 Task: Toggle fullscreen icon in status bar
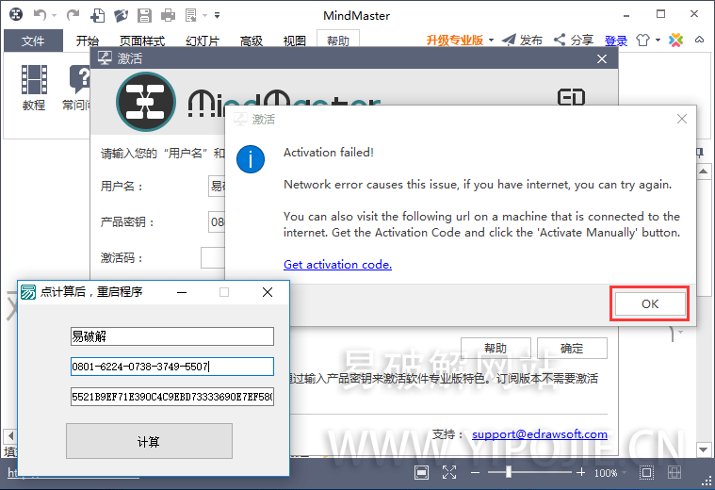point(449,473)
